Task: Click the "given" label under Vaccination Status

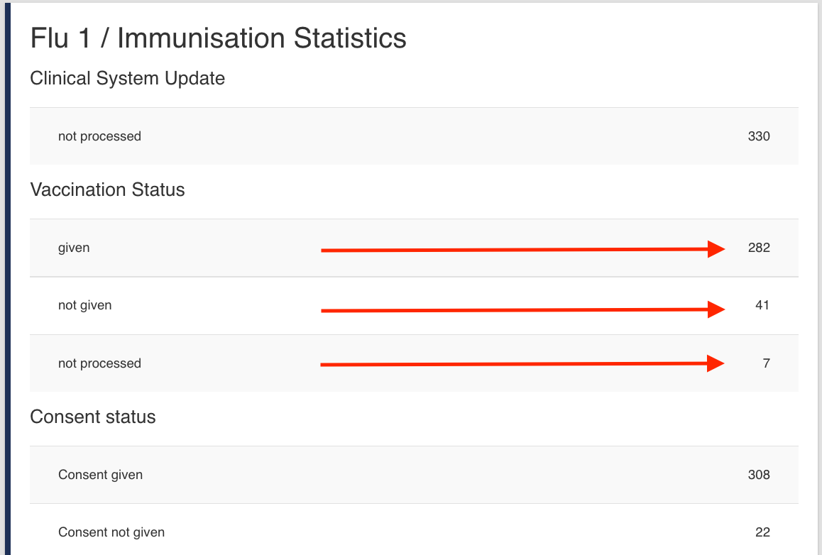Action: click(74, 248)
